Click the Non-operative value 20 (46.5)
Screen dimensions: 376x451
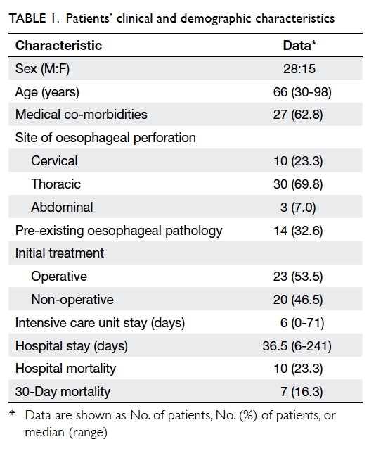coord(298,300)
